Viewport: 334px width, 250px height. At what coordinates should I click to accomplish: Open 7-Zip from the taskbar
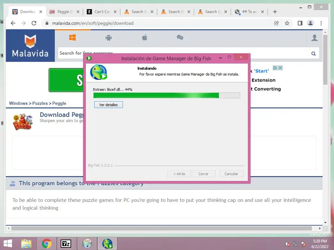coord(66,243)
